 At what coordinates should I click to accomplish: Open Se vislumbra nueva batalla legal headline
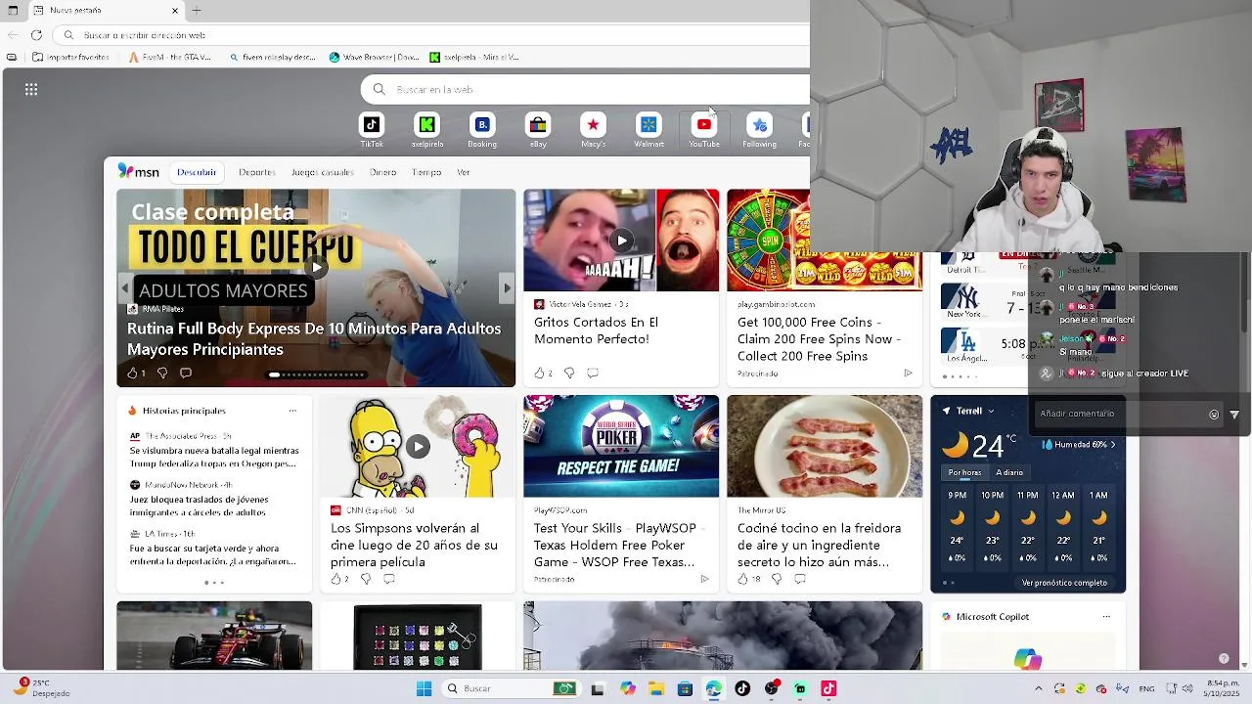214,458
